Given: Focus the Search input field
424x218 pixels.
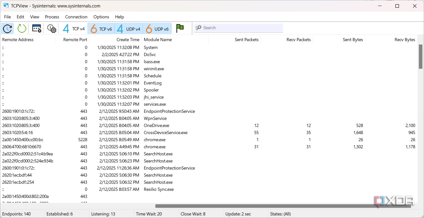Looking at the screenshot, I should point(239,28).
